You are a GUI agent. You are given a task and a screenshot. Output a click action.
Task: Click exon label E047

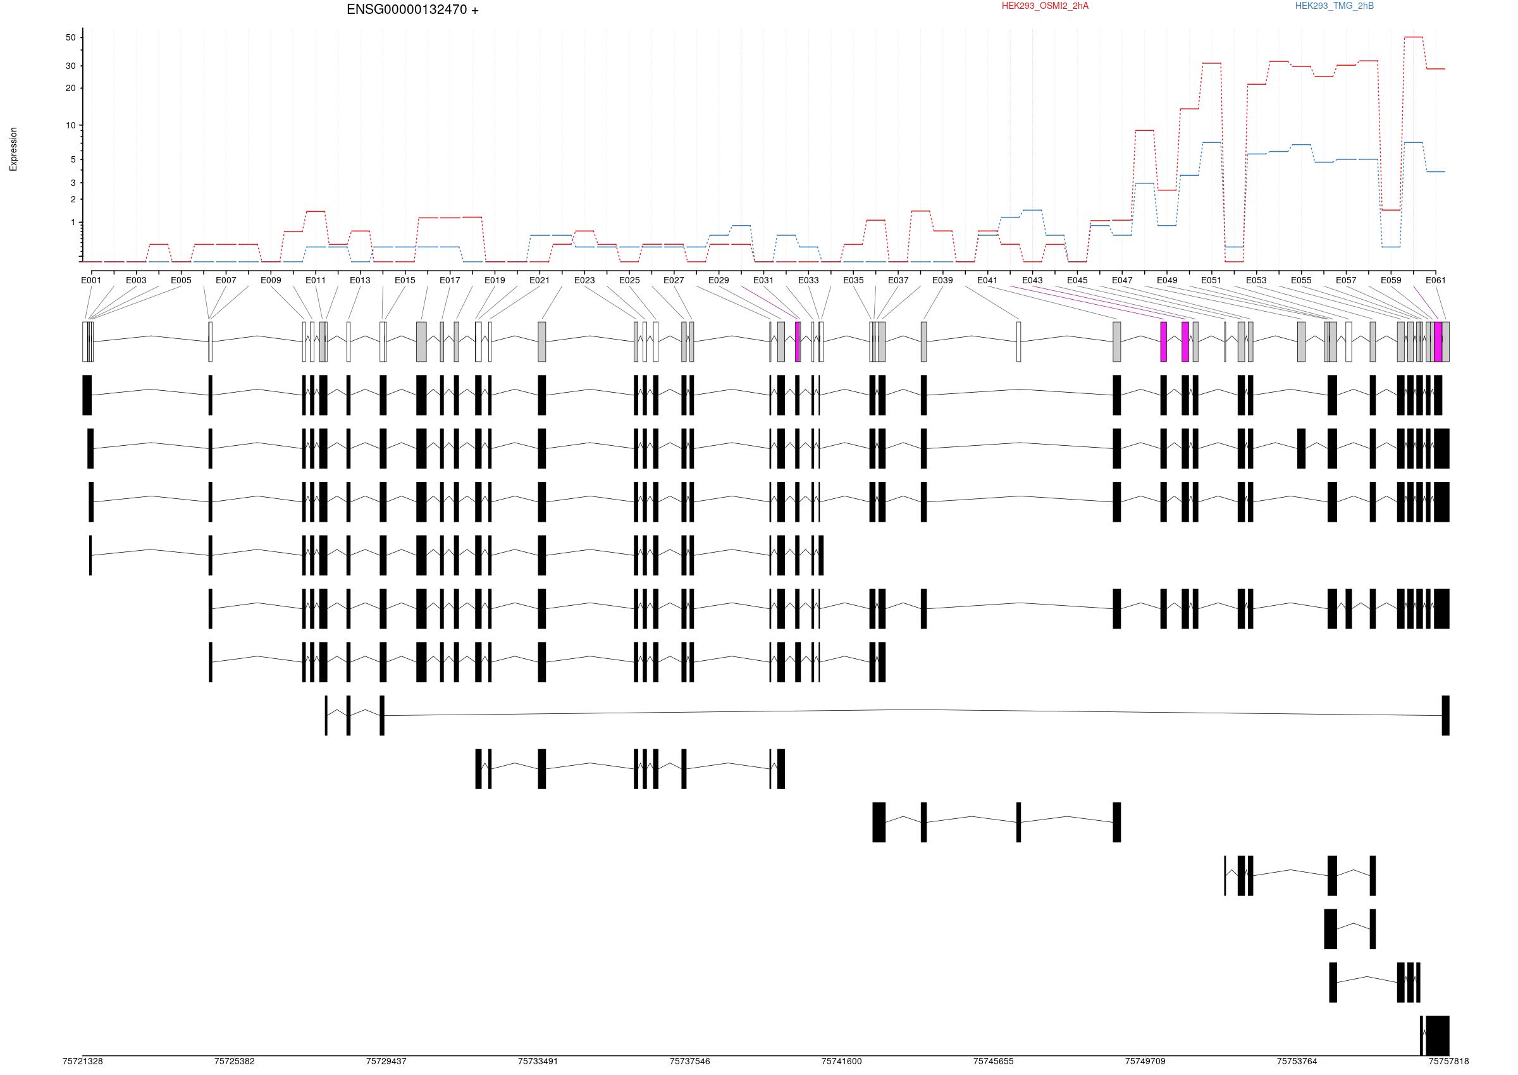tap(1122, 280)
